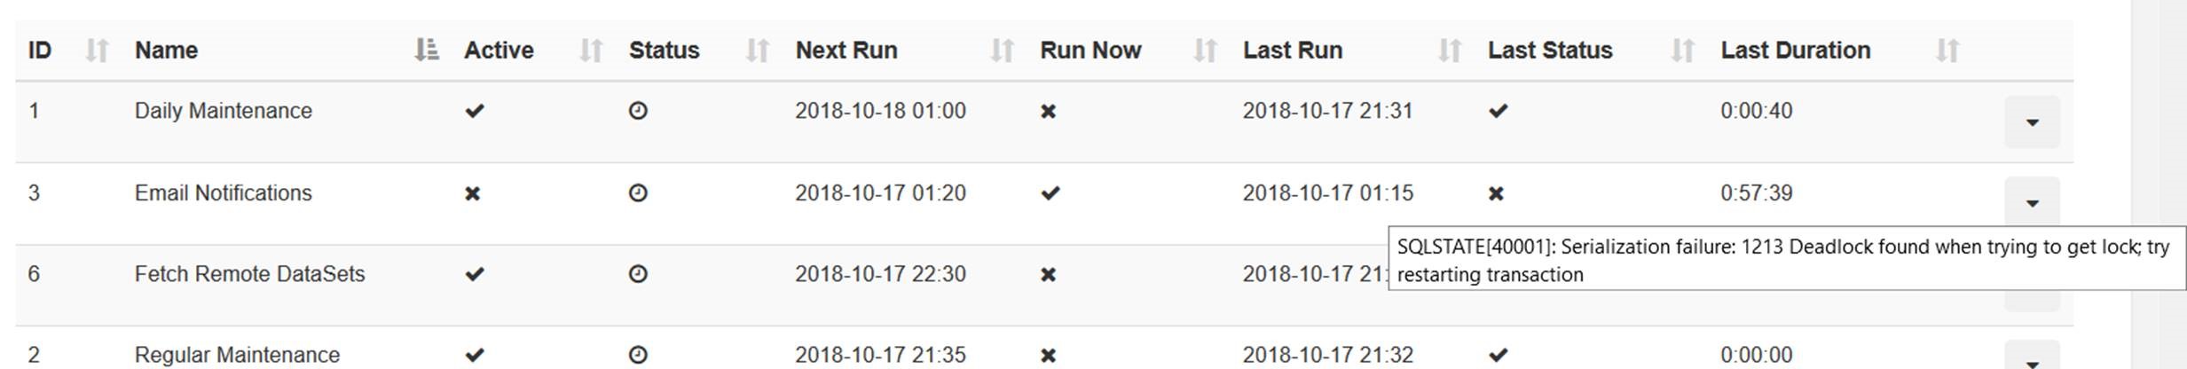Click the Last Status failure cross for Email Notifications

tap(1496, 193)
